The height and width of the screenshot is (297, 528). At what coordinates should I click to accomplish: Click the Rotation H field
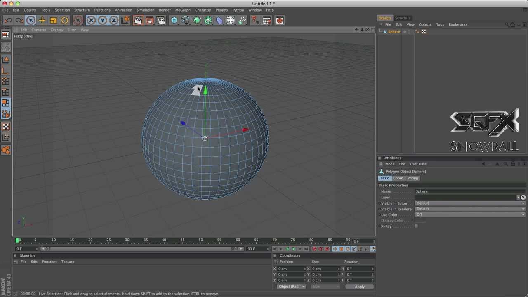pos(360,269)
